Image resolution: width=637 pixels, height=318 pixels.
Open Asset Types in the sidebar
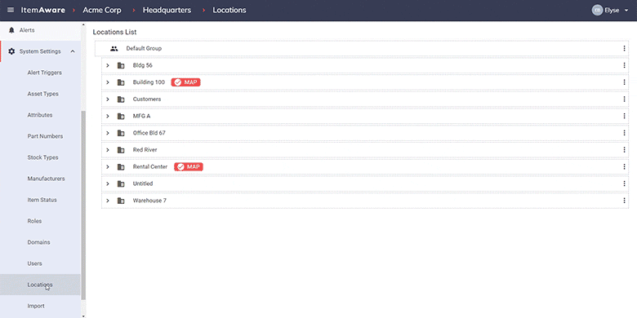point(43,94)
